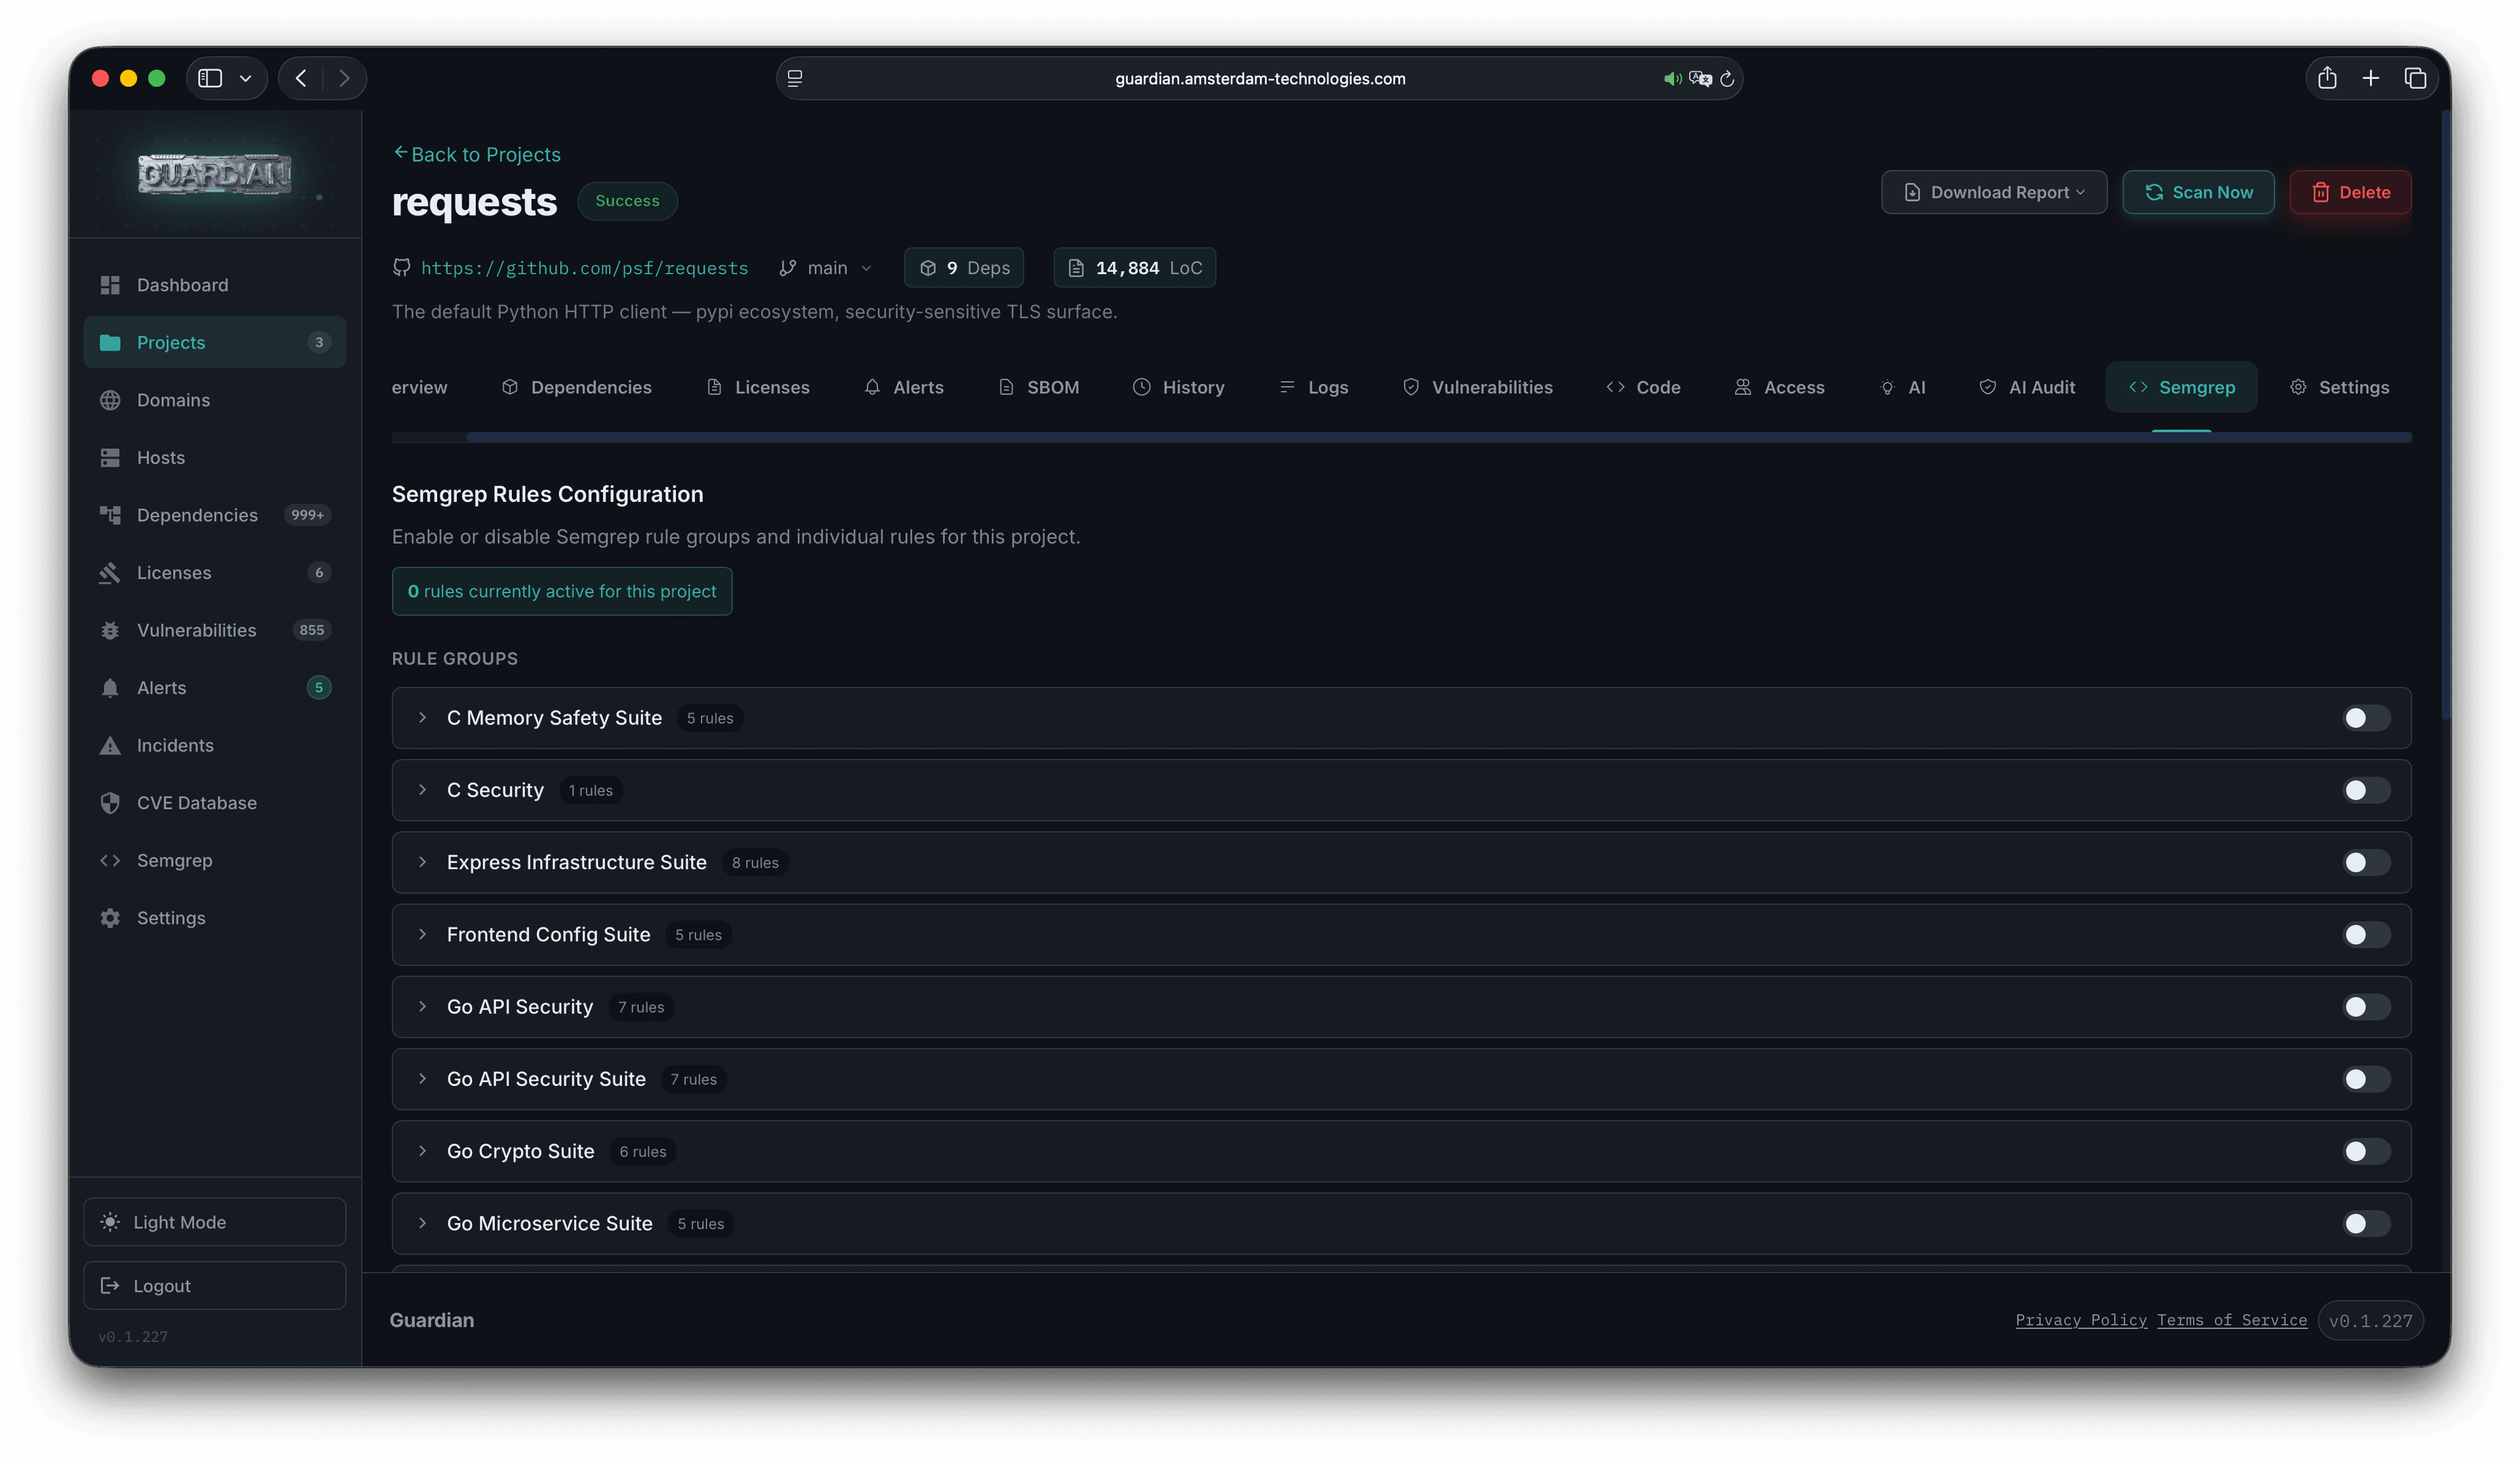The width and height of the screenshot is (2520, 1458).
Task: Expand the C Security group chevron
Action: (422, 790)
